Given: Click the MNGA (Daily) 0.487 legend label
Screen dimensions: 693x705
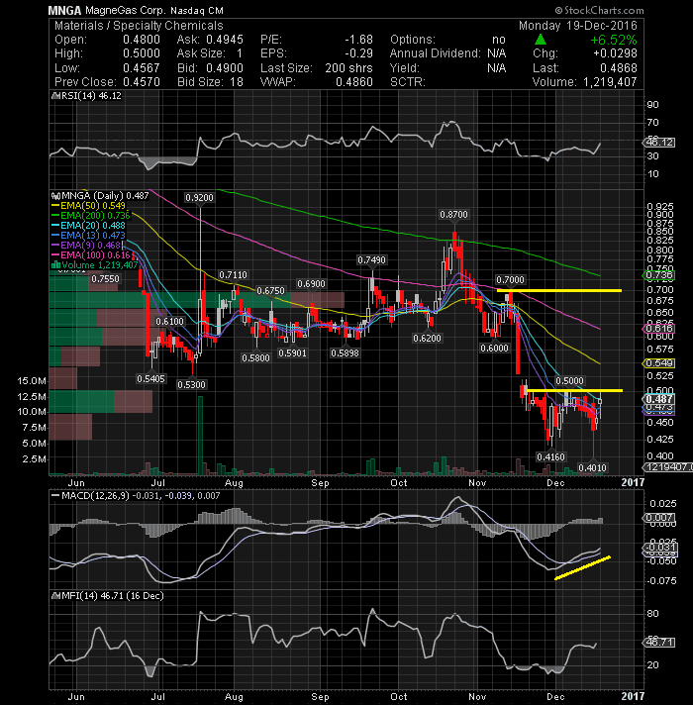Looking at the screenshot, I should pos(102,196).
